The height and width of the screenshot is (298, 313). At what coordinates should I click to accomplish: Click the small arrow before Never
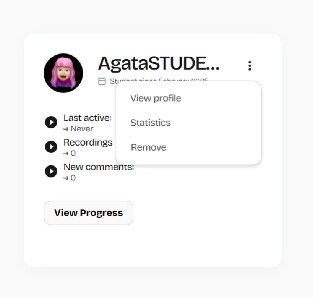(66, 129)
